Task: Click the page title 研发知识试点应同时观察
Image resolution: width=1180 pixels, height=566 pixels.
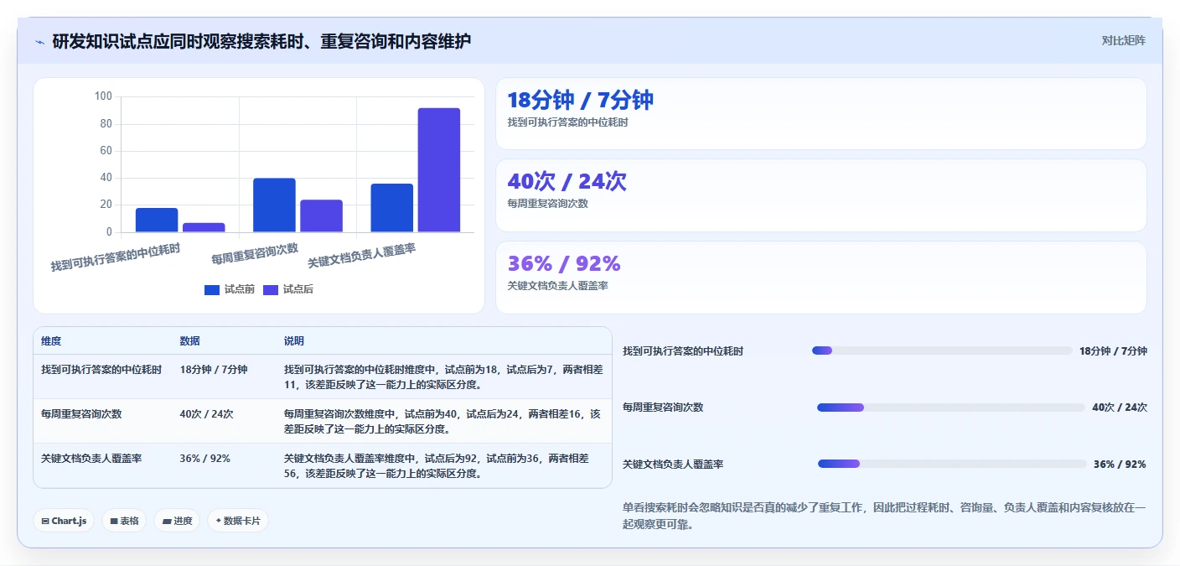Action: (261, 41)
